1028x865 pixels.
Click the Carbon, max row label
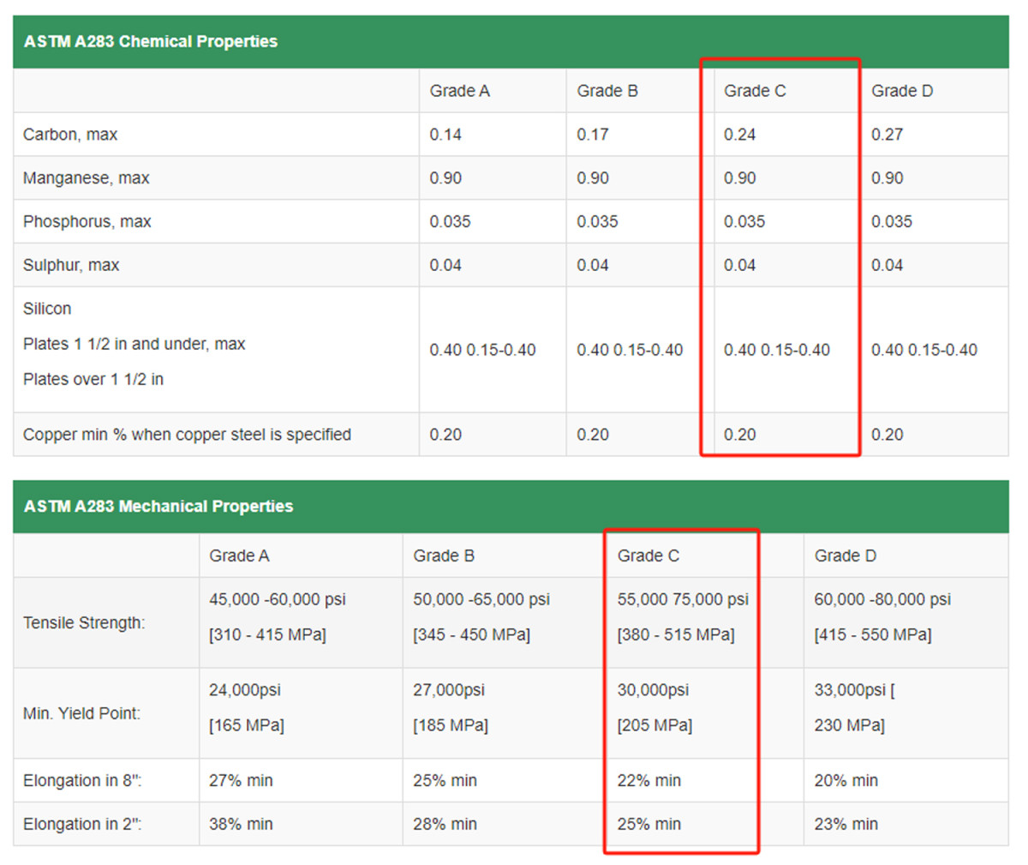point(70,135)
